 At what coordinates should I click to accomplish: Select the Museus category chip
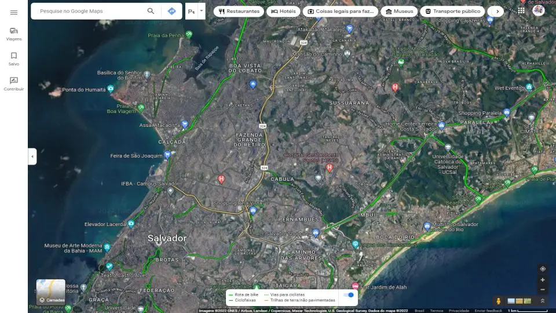(x=400, y=11)
